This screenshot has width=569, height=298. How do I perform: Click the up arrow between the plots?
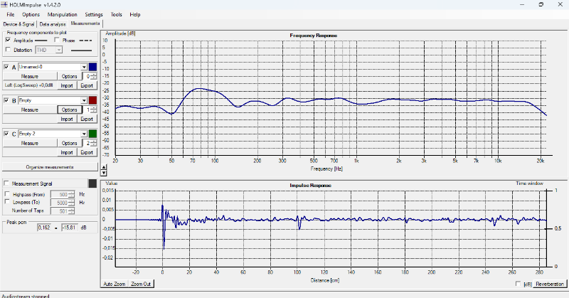pyautogui.click(x=104, y=168)
